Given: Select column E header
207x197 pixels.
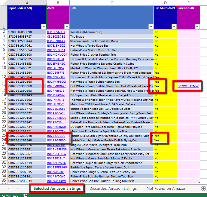Looking at the screenshot, I should (x=188, y=3).
